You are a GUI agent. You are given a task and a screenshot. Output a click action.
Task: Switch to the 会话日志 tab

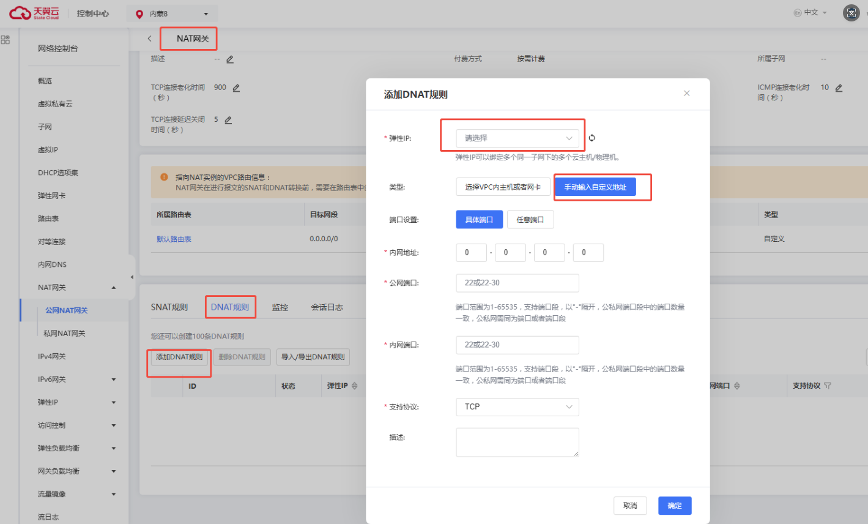pyautogui.click(x=327, y=307)
